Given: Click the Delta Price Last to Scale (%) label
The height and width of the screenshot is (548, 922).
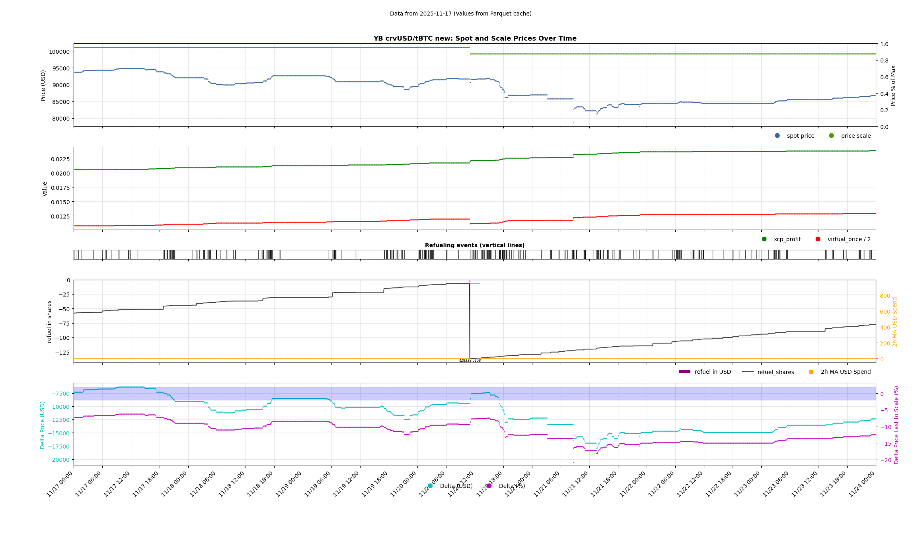Looking at the screenshot, I should coord(897,425).
